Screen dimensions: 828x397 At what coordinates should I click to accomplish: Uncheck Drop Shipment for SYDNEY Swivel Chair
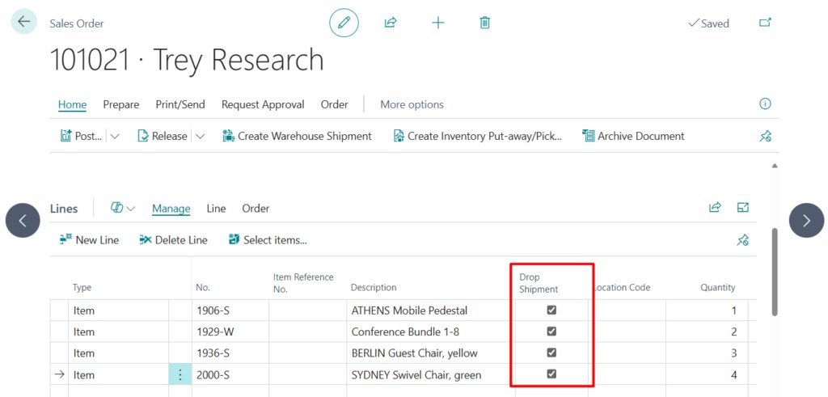551,374
